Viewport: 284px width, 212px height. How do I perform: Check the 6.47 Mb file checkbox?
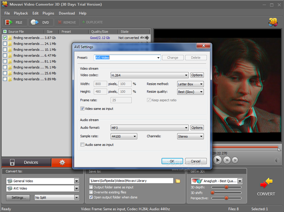pyautogui.click(x=5, y=56)
